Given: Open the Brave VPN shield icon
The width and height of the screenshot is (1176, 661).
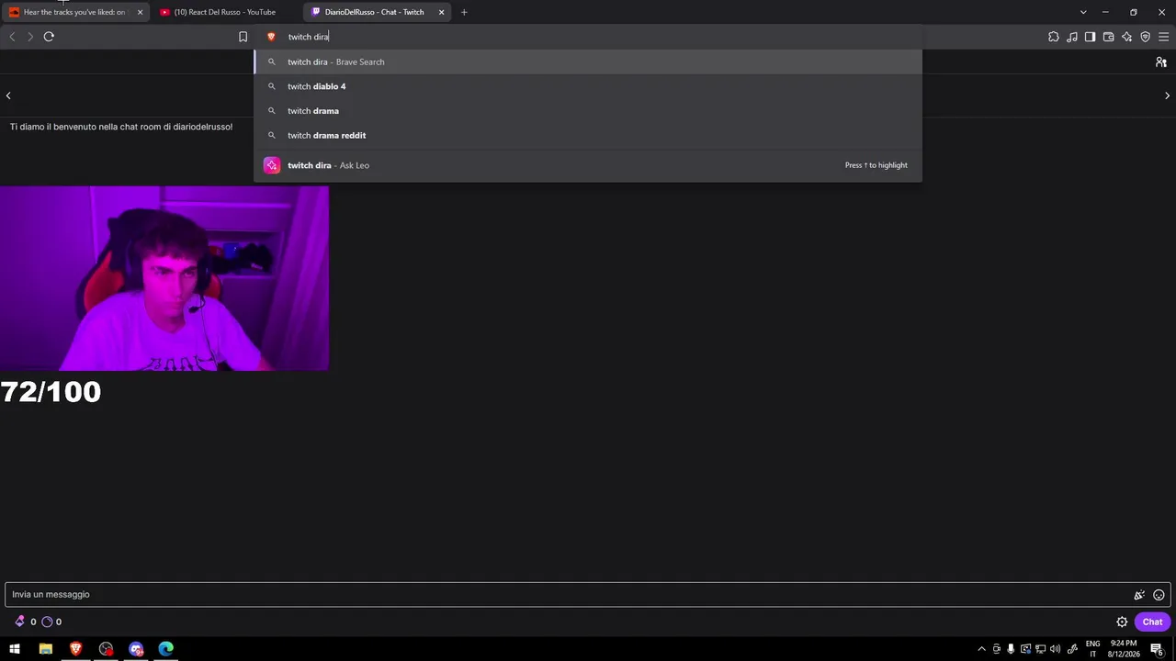Looking at the screenshot, I should [x=1145, y=37].
